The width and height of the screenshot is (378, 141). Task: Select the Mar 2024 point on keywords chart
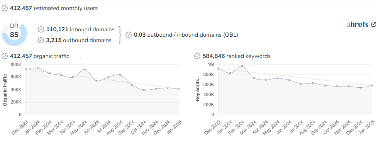pos(254,78)
